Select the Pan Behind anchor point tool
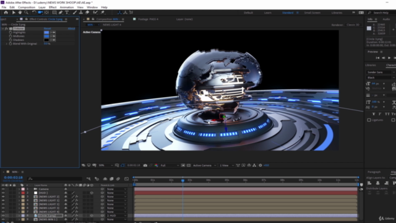The width and height of the screenshot is (396, 223). (47, 12)
